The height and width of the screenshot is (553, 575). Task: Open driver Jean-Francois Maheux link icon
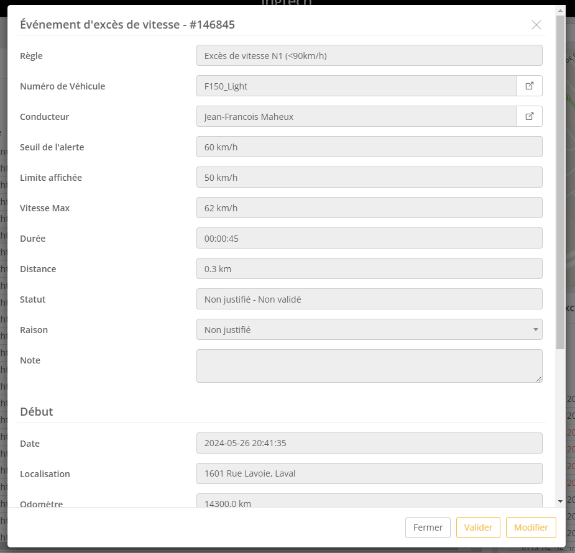tap(530, 116)
